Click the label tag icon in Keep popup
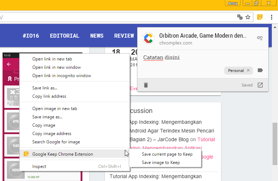The height and width of the screenshot is (181, 278). [260, 71]
